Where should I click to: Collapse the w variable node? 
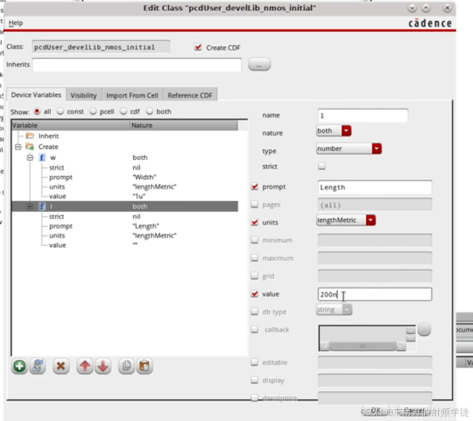pos(30,157)
